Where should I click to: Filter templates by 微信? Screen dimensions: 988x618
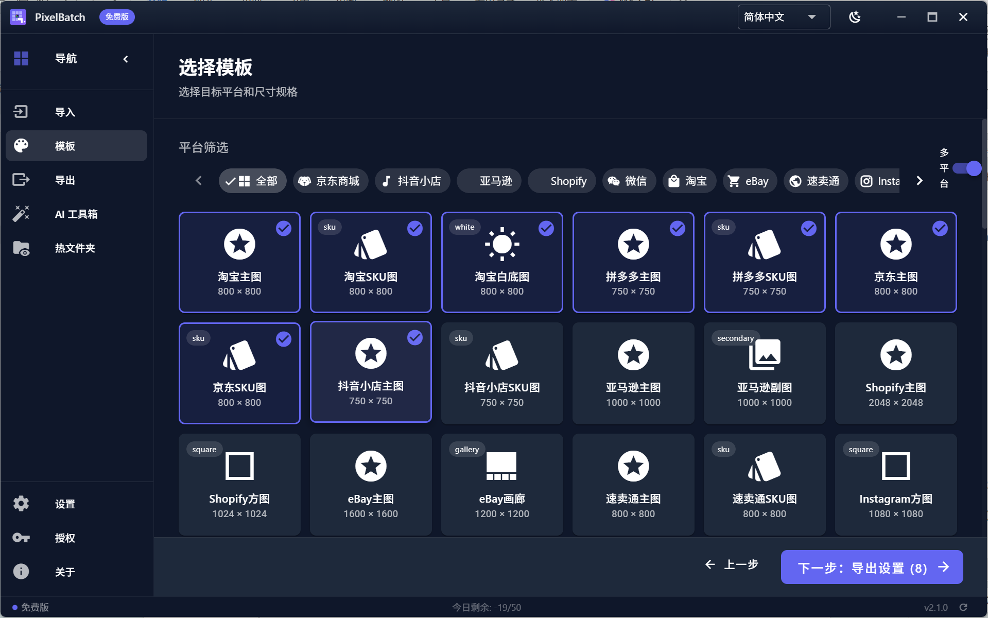(x=629, y=181)
